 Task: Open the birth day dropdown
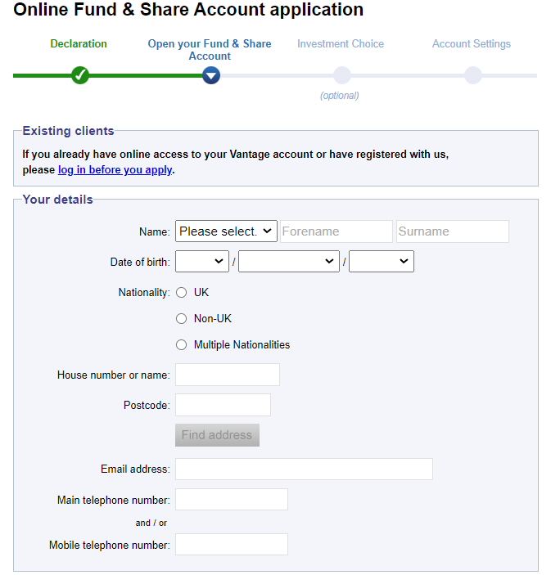pos(201,261)
